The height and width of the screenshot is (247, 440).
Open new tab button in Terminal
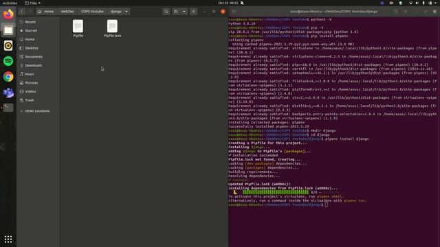click(x=234, y=12)
